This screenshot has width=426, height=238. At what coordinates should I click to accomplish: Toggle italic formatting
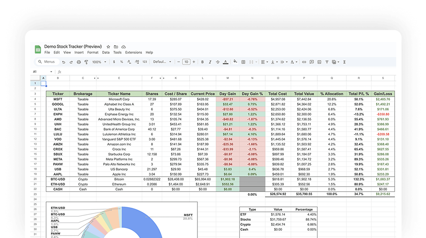[x=210, y=62]
